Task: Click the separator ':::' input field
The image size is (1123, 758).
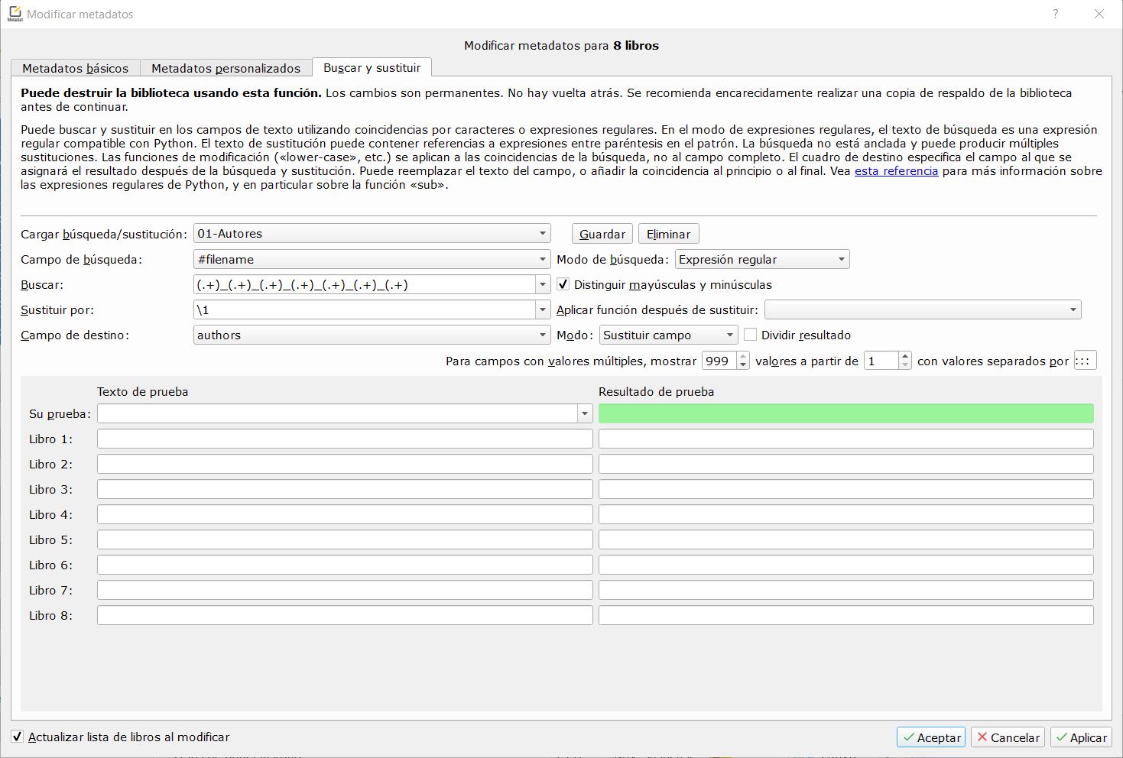Action: pyautogui.click(x=1085, y=361)
